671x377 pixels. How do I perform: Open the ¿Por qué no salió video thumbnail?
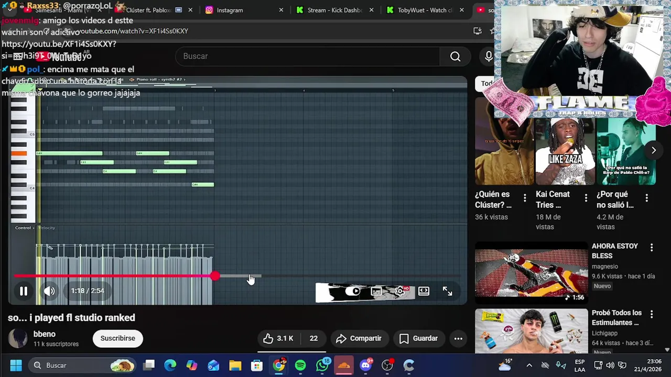coord(626,151)
